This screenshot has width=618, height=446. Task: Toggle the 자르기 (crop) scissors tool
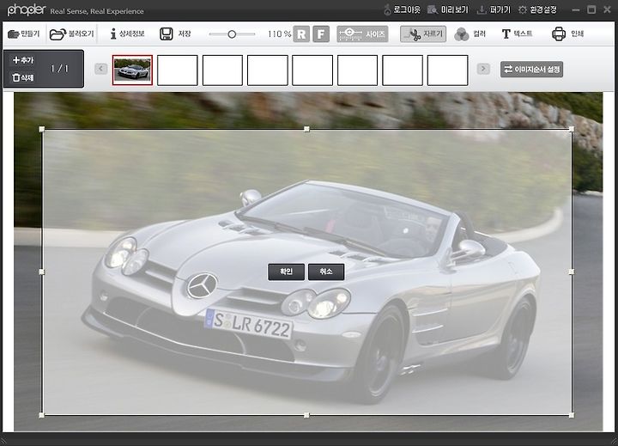[x=423, y=34]
